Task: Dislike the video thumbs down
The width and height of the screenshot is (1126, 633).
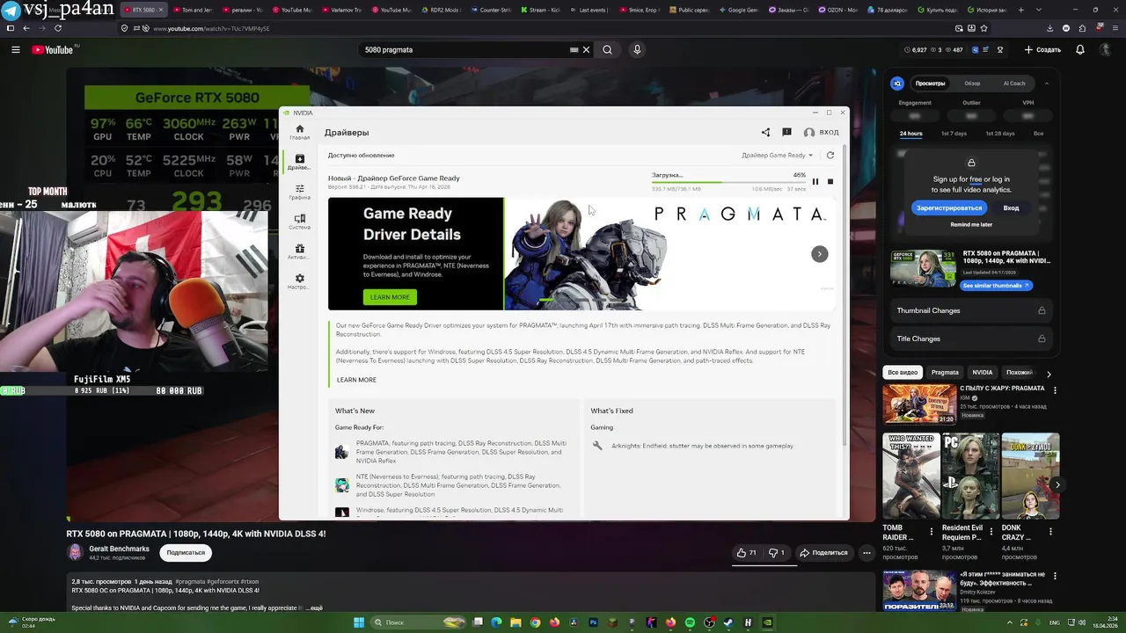Action: click(778, 553)
